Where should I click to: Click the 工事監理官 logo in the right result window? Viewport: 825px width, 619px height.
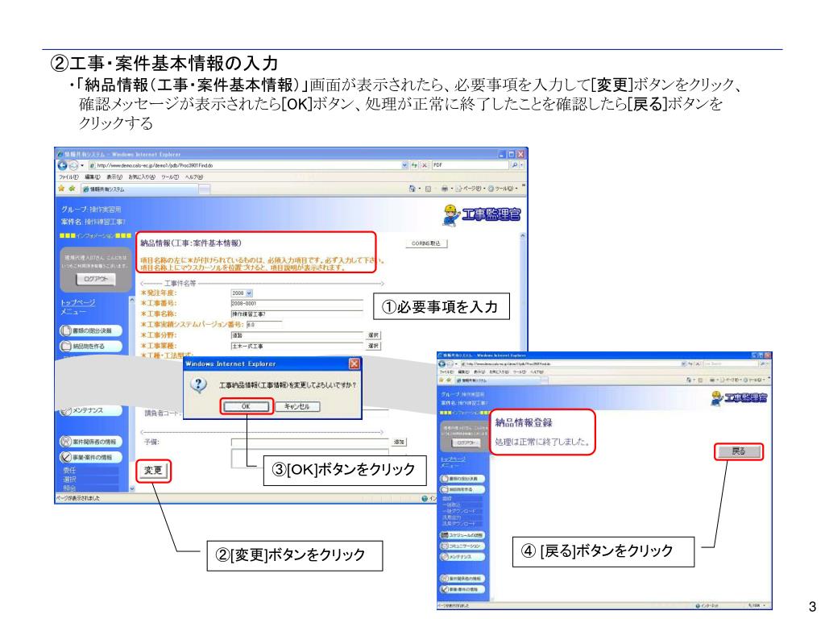click(739, 397)
